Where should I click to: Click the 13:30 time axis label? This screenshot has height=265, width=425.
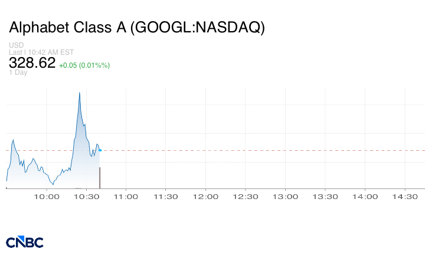tap(325, 197)
